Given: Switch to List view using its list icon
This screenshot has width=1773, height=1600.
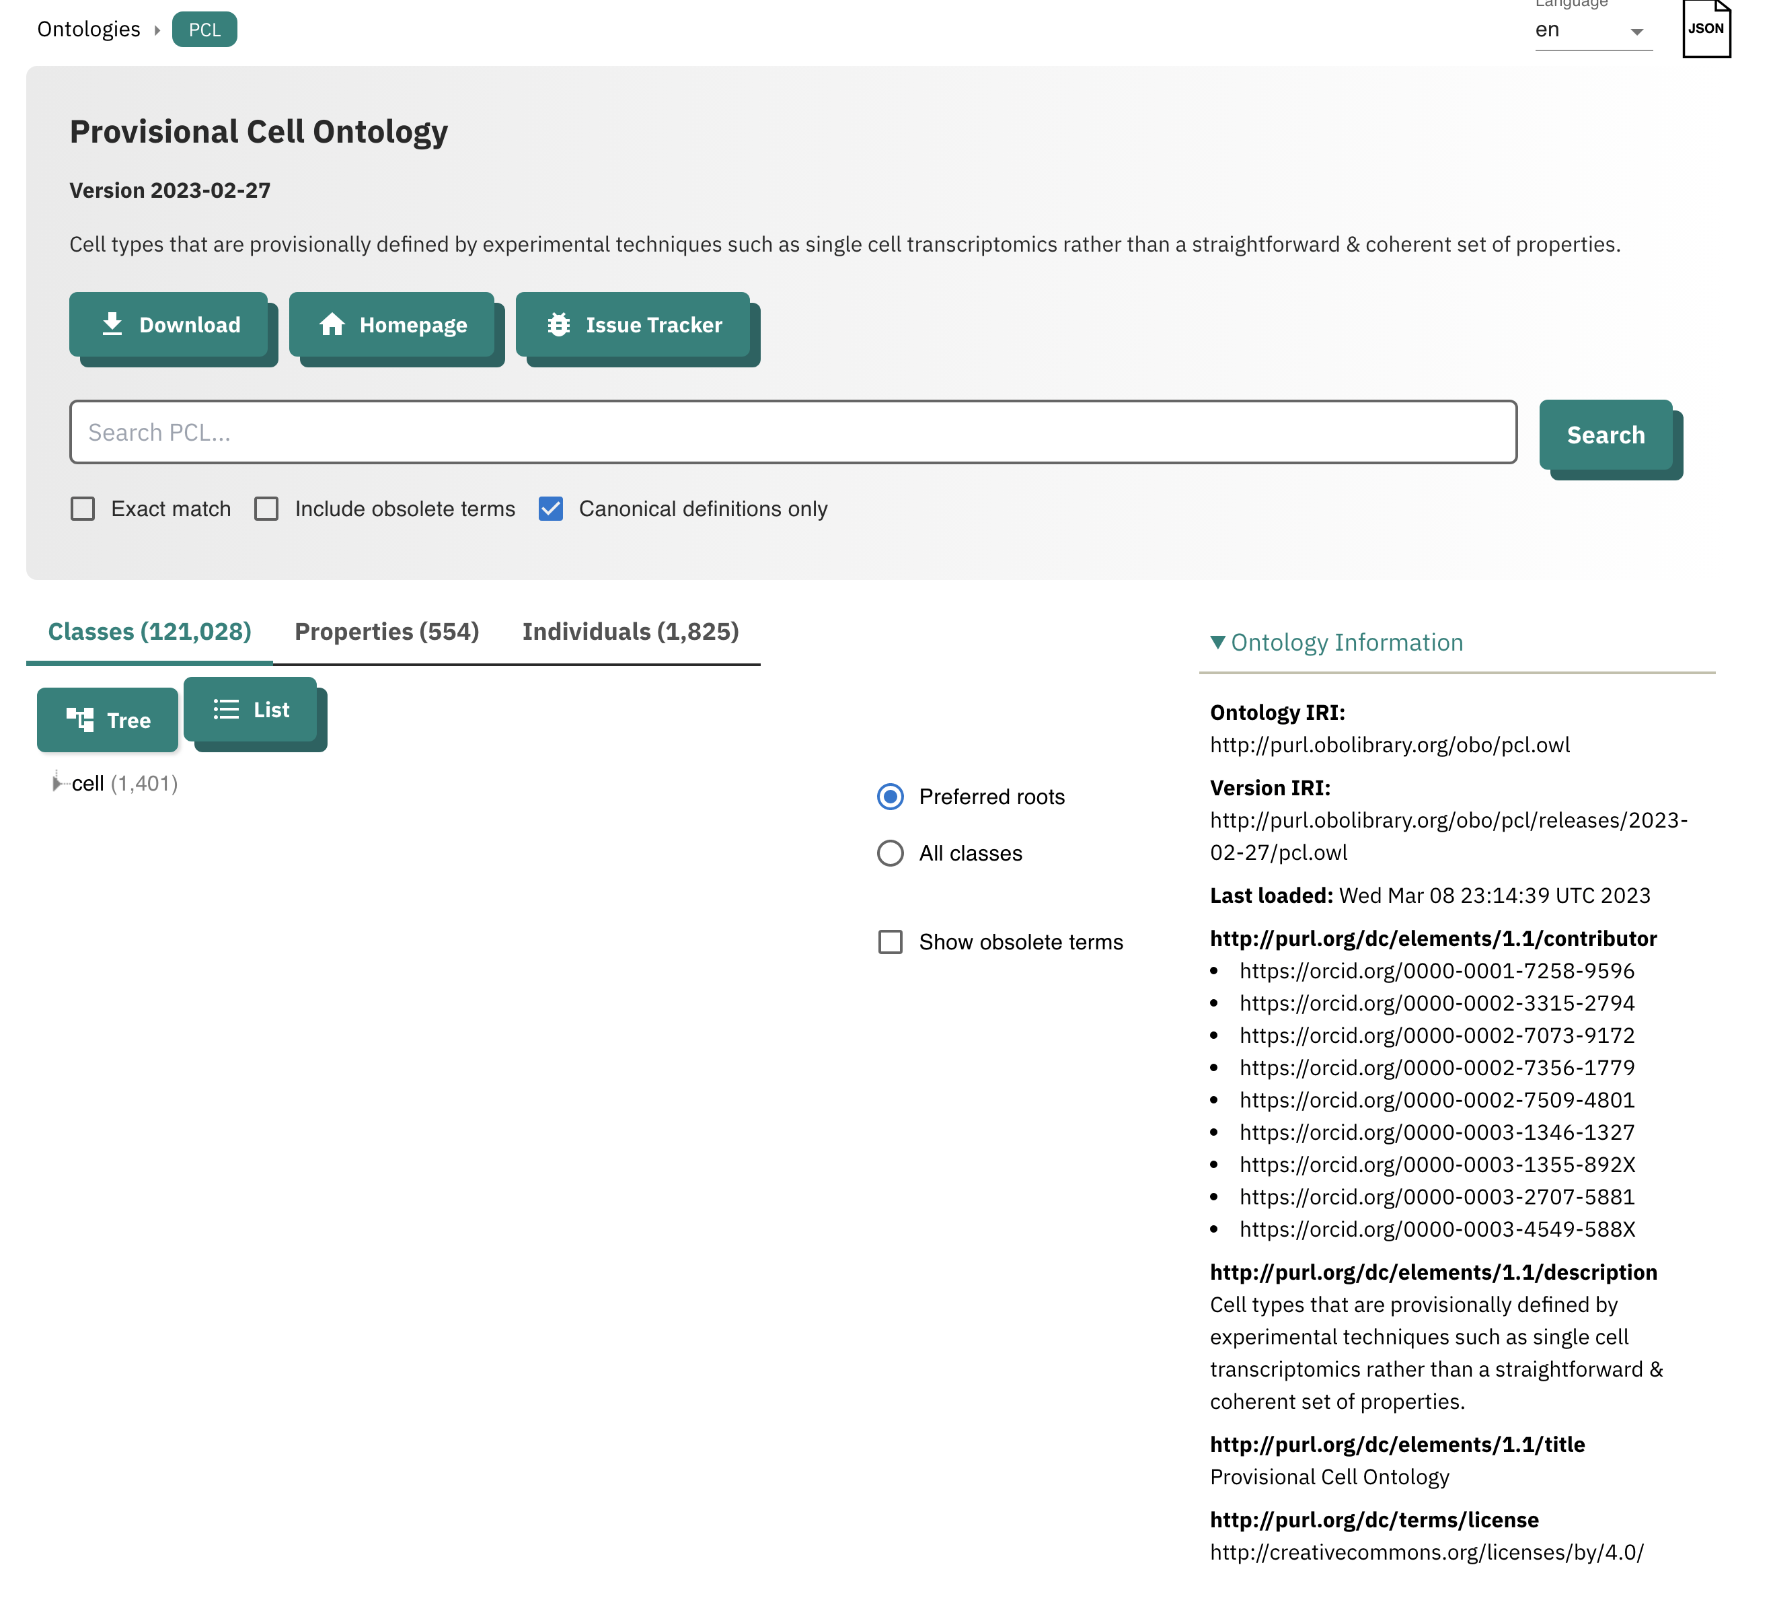Looking at the screenshot, I should point(226,709).
